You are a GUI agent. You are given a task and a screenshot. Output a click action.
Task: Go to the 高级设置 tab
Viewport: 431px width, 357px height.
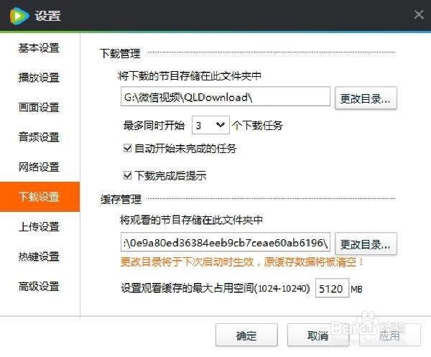click(39, 287)
